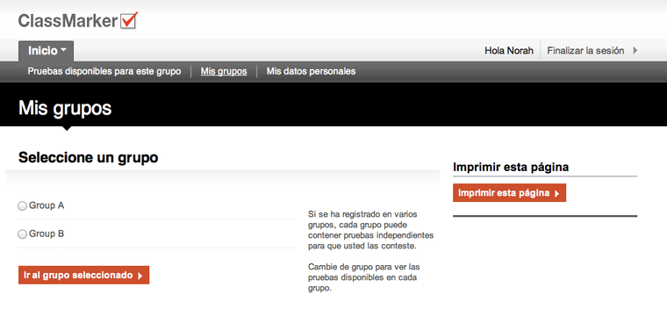Screen dimensions: 667x323
Task: Click the Ir al grupo seleccionado button
Action: 83,275
